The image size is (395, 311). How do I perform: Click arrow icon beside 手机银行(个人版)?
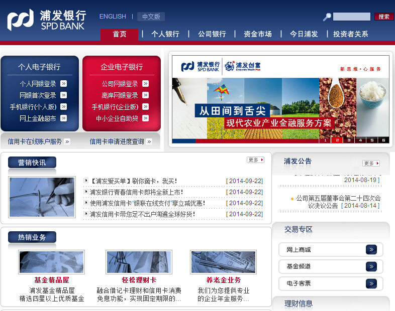click(63, 107)
